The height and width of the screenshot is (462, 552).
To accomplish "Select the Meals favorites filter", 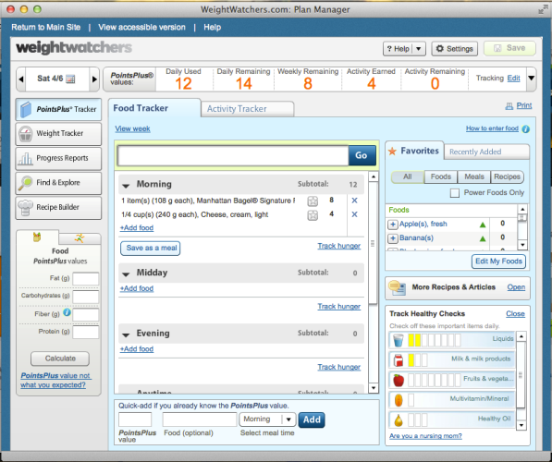I will coord(473,177).
